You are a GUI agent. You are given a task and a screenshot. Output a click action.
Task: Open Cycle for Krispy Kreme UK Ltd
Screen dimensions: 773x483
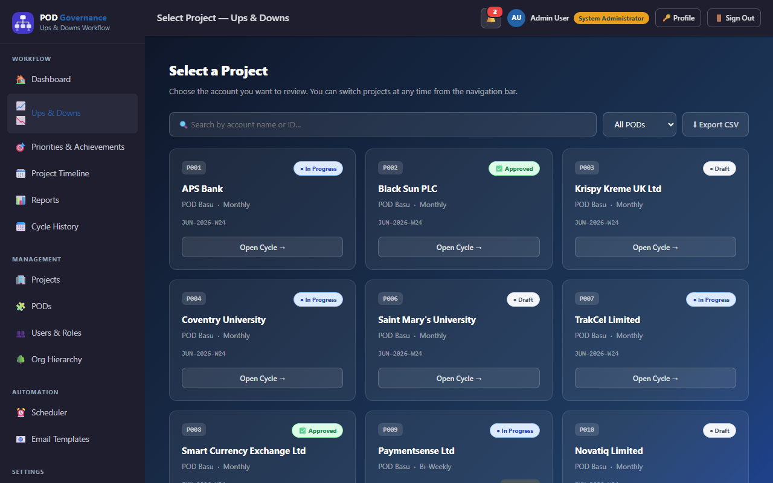point(655,247)
